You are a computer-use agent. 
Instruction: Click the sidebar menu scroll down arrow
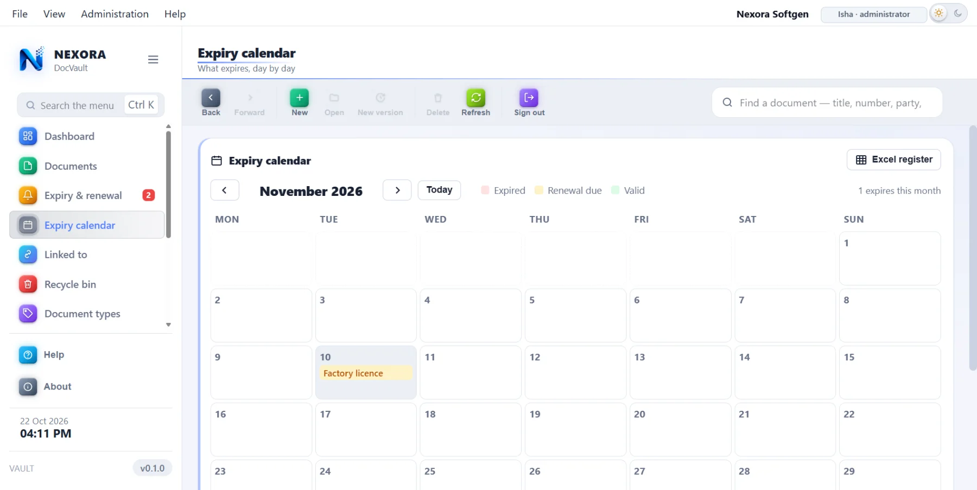pyautogui.click(x=168, y=325)
